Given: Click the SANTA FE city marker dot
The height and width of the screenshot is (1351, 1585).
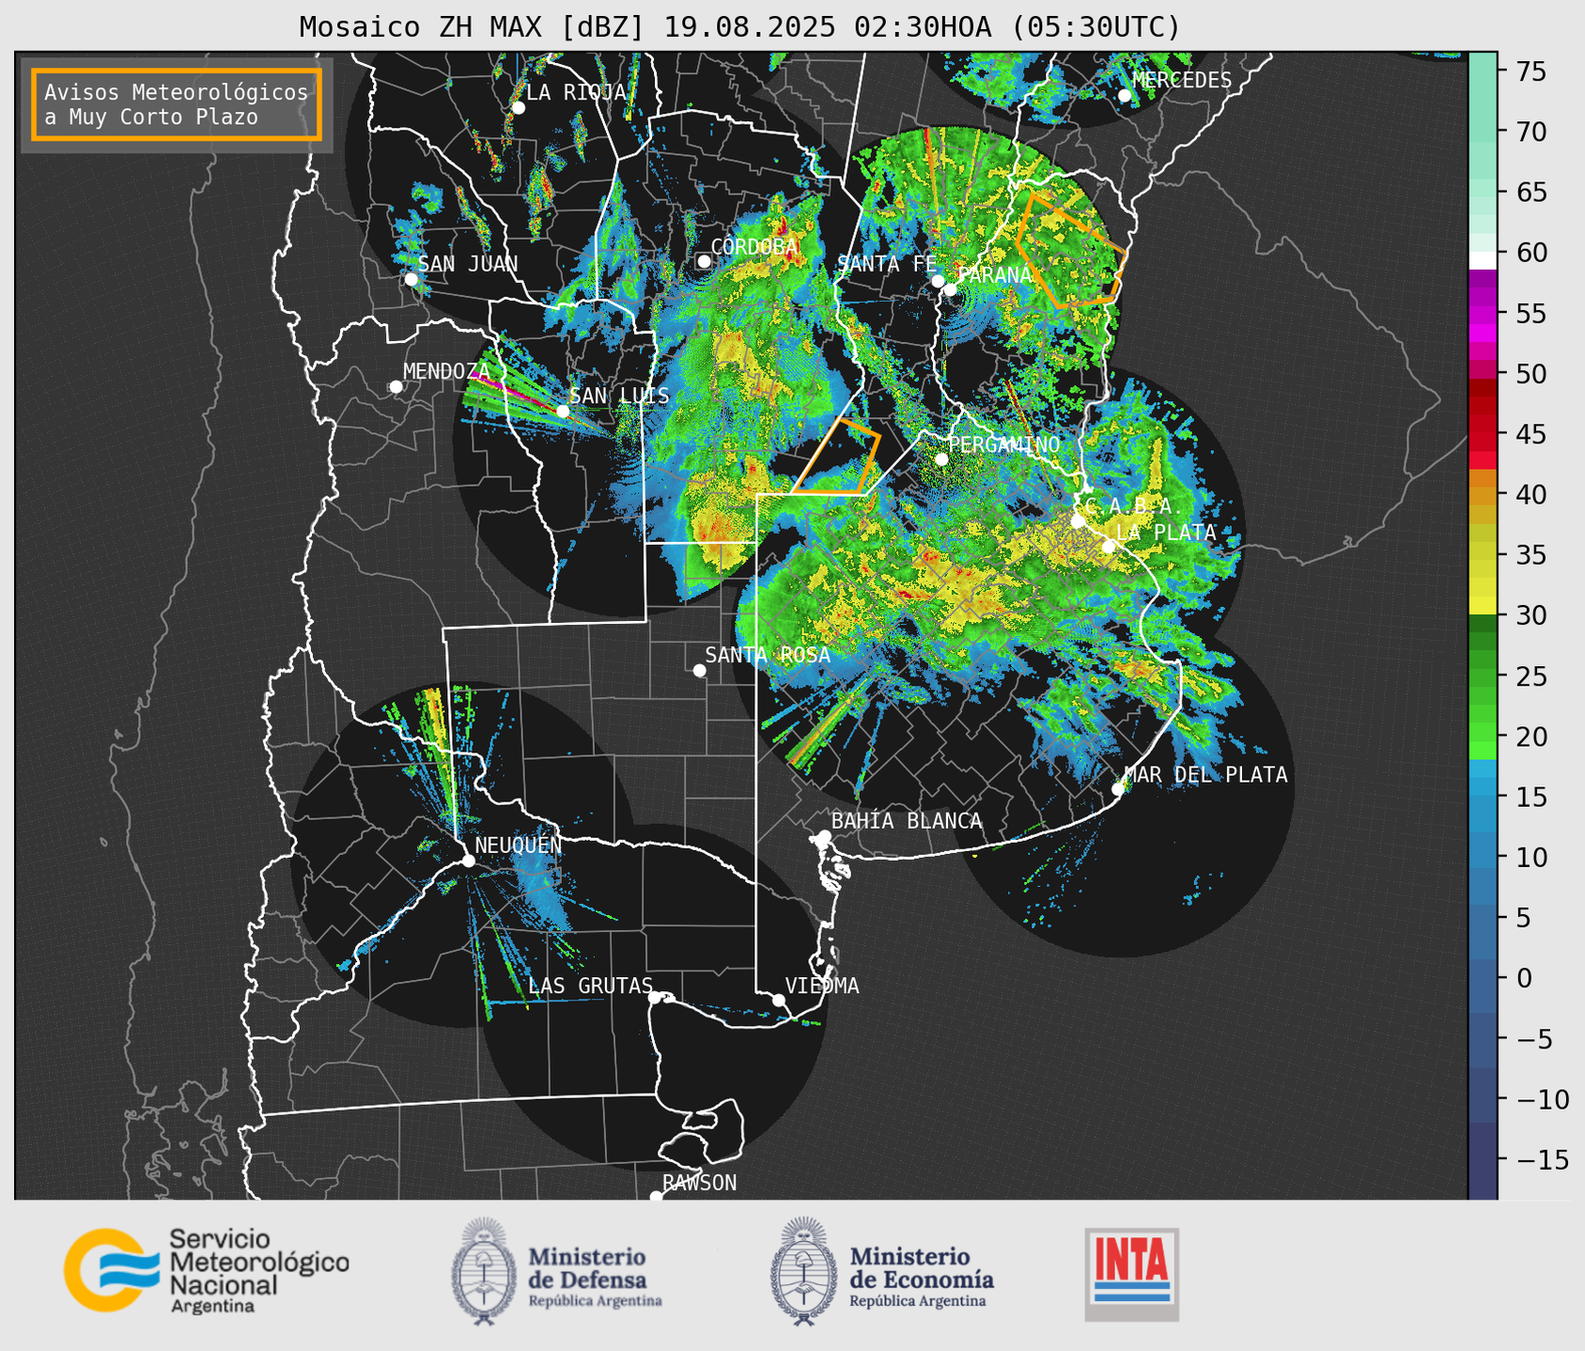Looking at the screenshot, I should [x=937, y=281].
